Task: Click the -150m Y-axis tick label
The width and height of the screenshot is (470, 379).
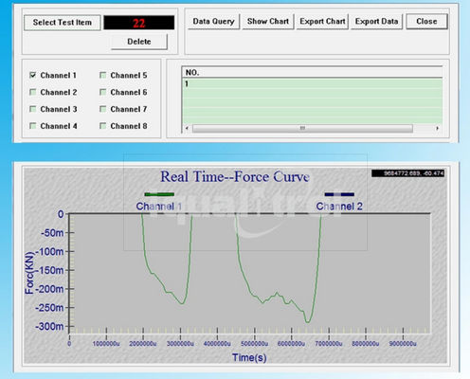Action: 49,270
